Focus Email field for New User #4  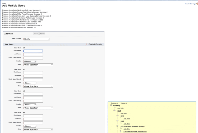[33, 123]
